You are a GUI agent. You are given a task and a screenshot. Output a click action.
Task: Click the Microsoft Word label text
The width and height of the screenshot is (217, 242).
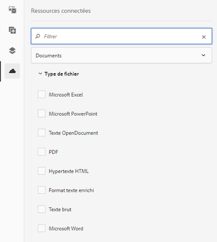click(x=66, y=228)
